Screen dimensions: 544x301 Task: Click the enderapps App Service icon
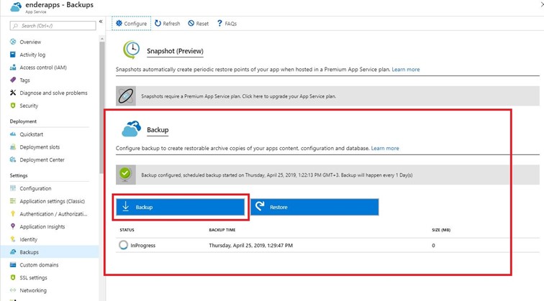coord(16,7)
